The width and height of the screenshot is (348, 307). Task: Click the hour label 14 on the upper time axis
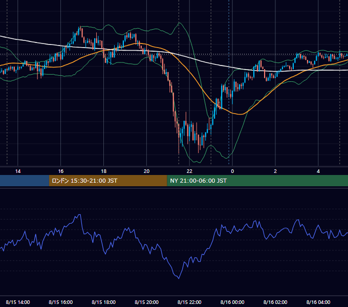[18, 171]
